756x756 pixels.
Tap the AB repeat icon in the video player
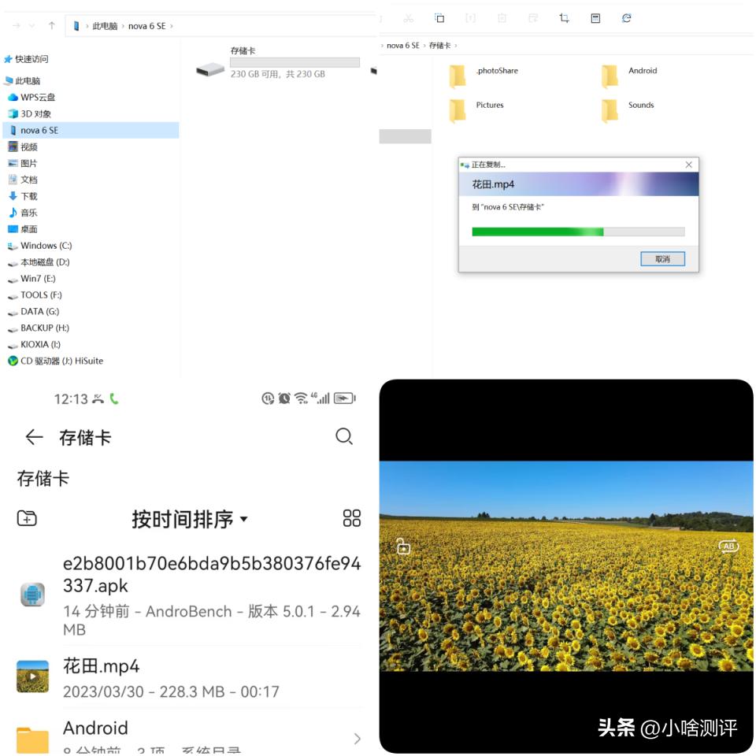click(x=728, y=545)
